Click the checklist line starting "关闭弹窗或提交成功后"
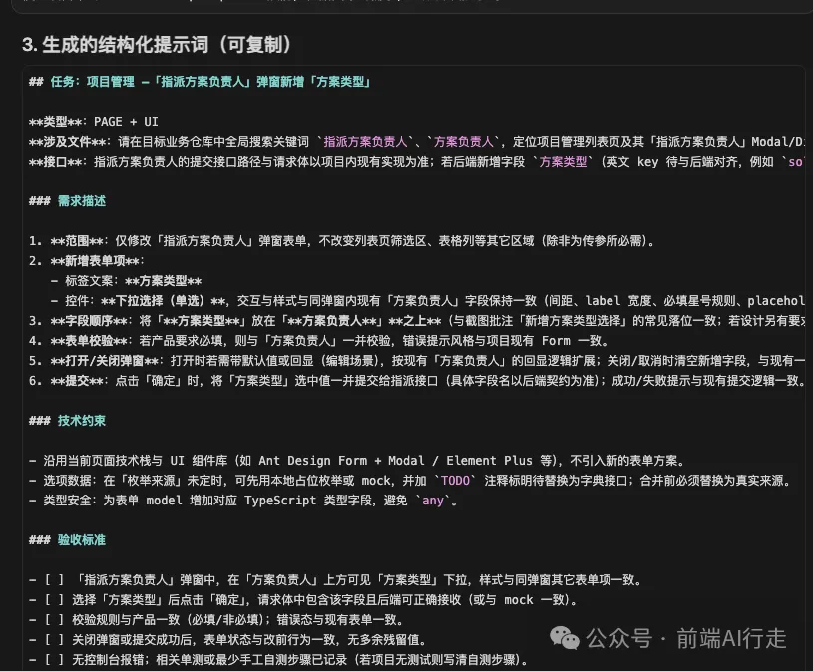 click(x=228, y=640)
